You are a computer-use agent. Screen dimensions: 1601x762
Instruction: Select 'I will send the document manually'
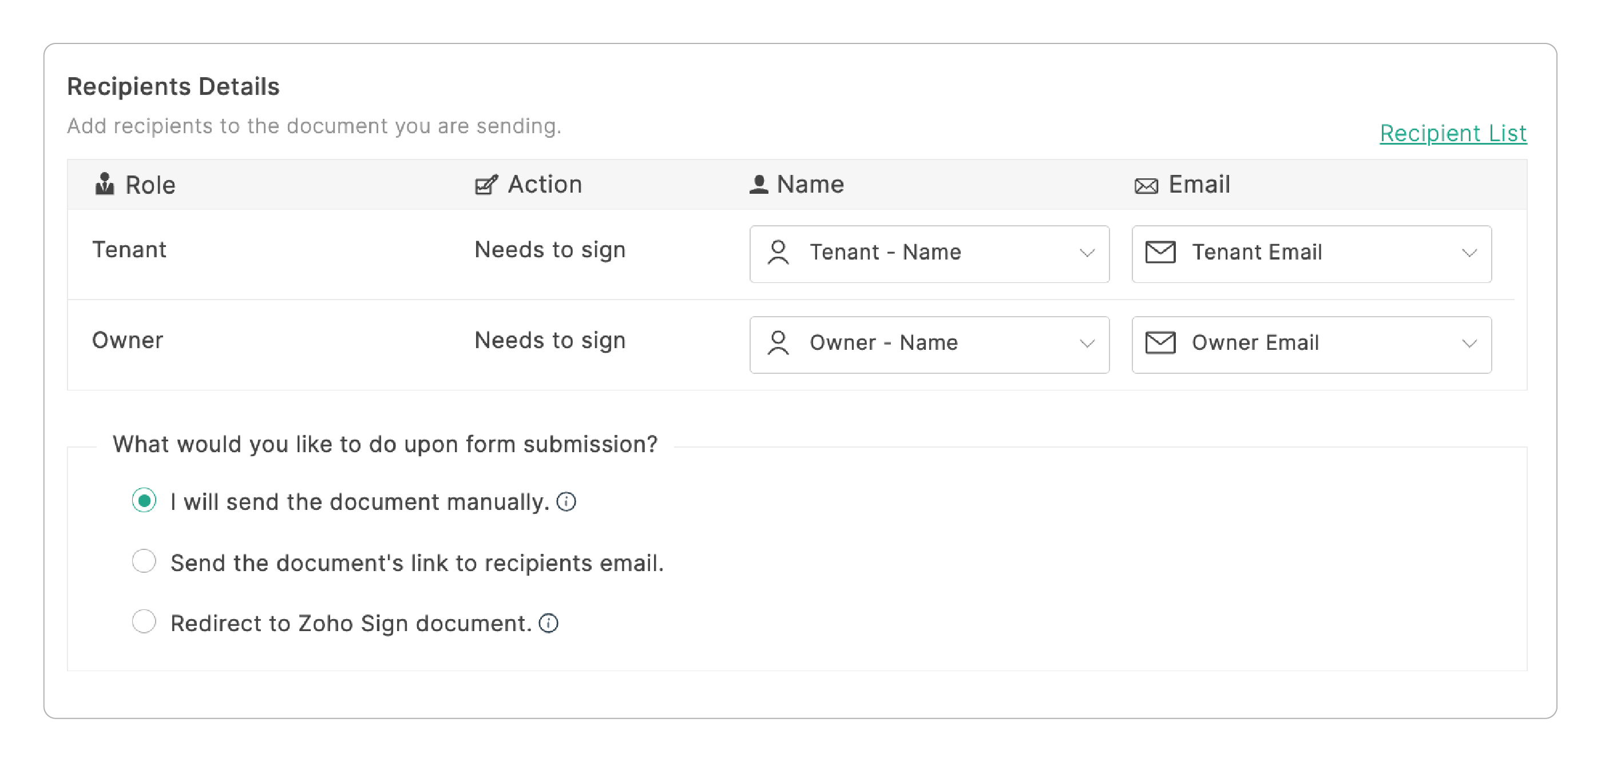144,501
